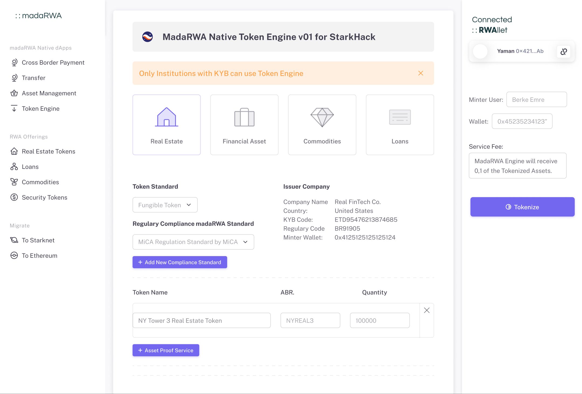Open the MiCA Regulation Standard dropdown
Viewport: 582px width, 394px height.
tap(193, 242)
